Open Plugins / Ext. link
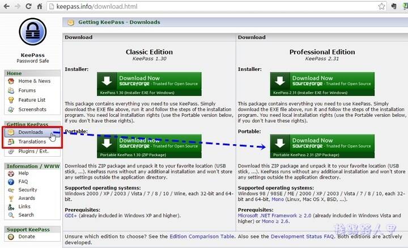408x248 pixels. (x=33, y=151)
